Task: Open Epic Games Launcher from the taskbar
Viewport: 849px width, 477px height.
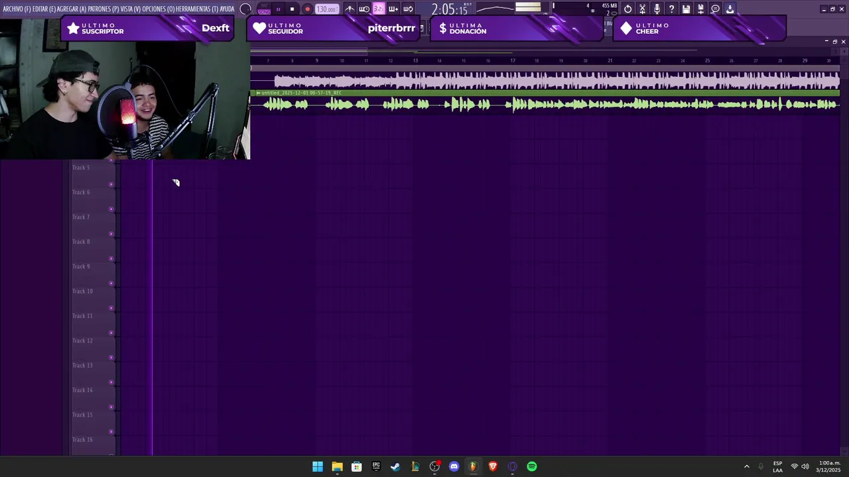Action: click(x=376, y=466)
